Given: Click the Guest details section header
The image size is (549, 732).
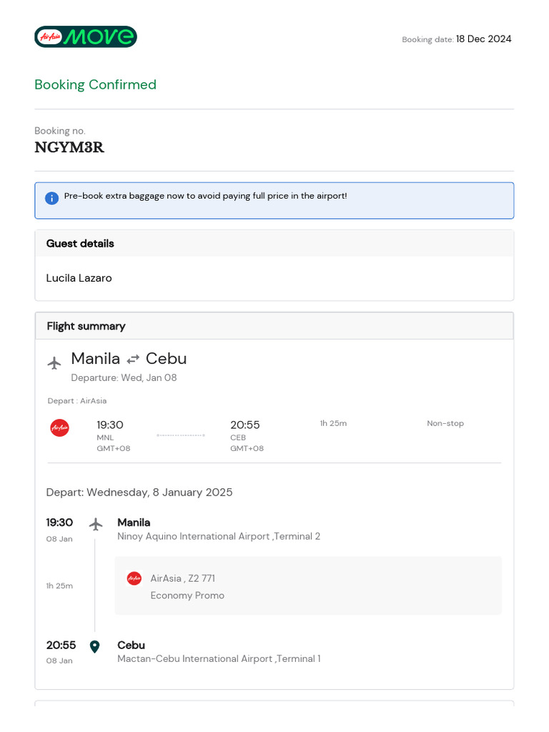Looking at the screenshot, I should tap(80, 244).
